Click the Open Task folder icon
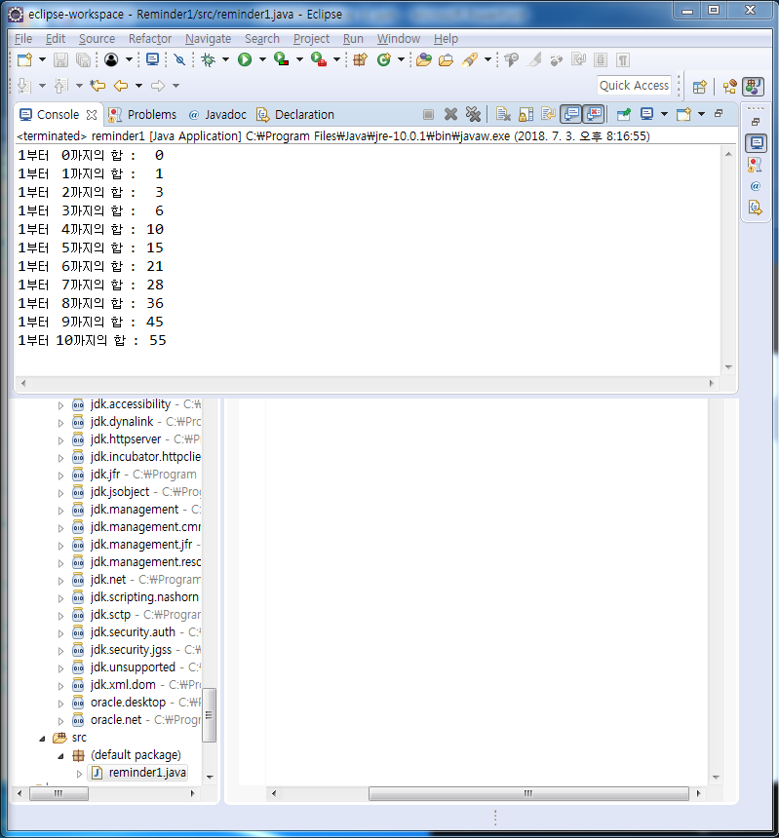The height and width of the screenshot is (838, 779). (446, 59)
